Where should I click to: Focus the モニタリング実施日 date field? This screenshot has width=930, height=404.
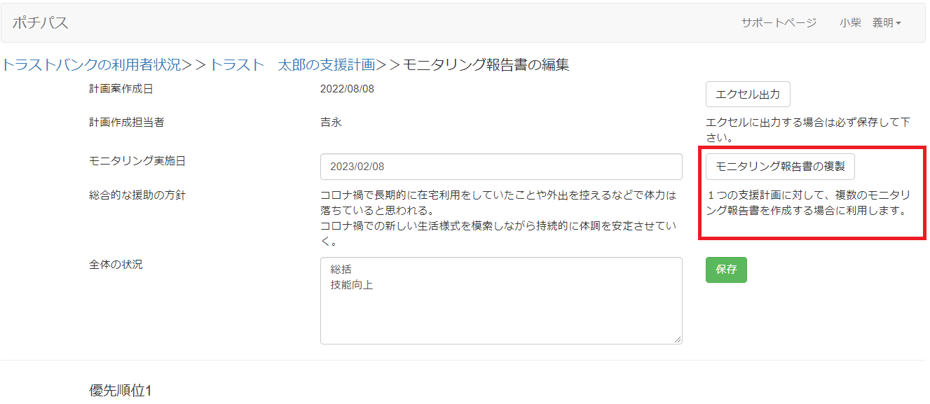(x=500, y=167)
